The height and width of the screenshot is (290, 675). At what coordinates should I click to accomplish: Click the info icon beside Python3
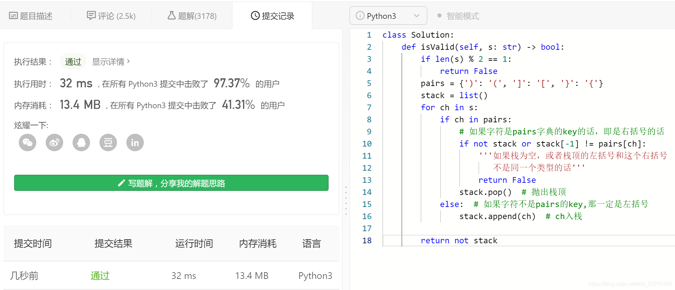click(360, 16)
